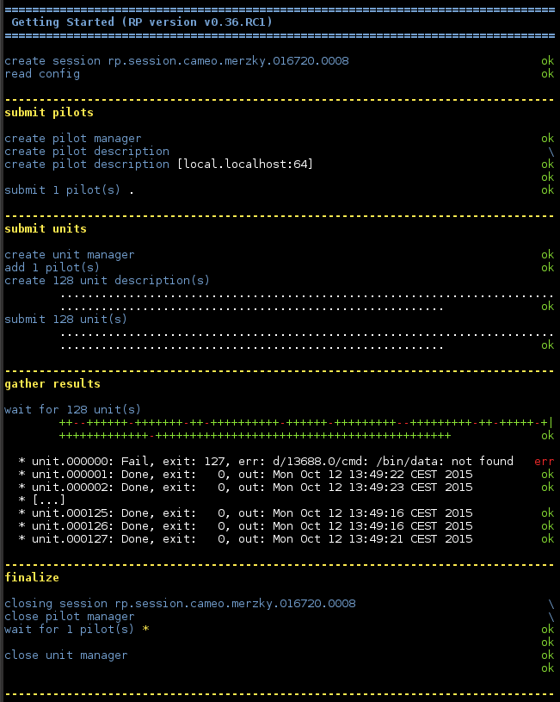Image resolution: width=560 pixels, height=702 pixels.
Task: Click the '[local.localhost:64]' pilot description text
Action: tap(245, 165)
